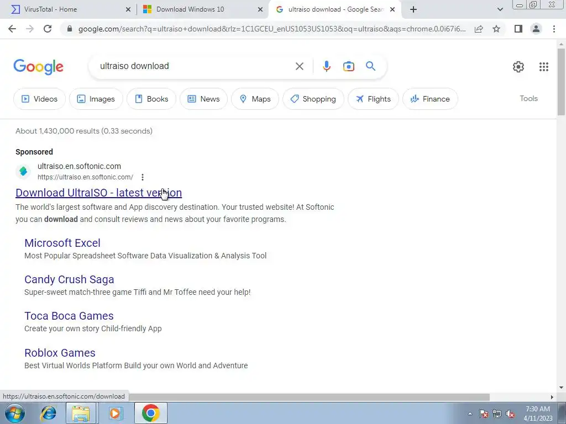Open the Chrome side panel icon
This screenshot has height=424, width=566.
click(x=518, y=29)
